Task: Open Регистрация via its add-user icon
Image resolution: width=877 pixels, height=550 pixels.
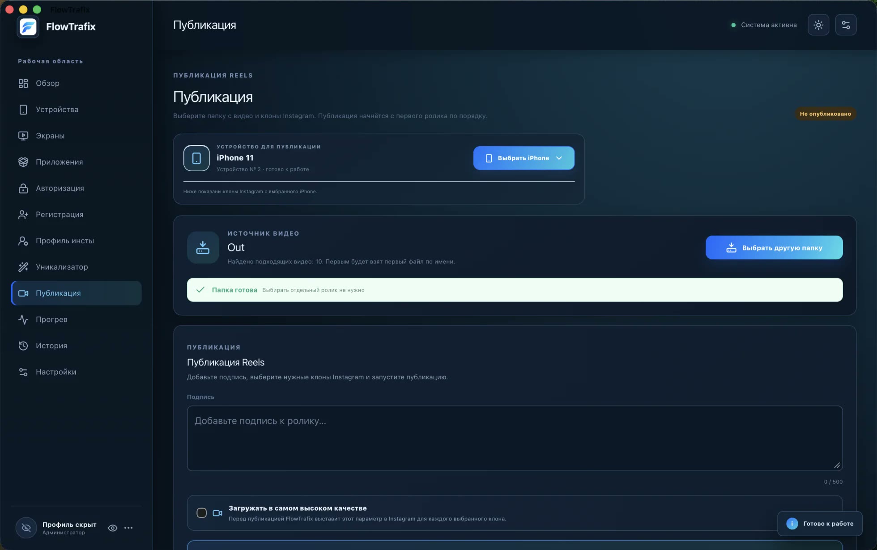Action: (x=23, y=215)
